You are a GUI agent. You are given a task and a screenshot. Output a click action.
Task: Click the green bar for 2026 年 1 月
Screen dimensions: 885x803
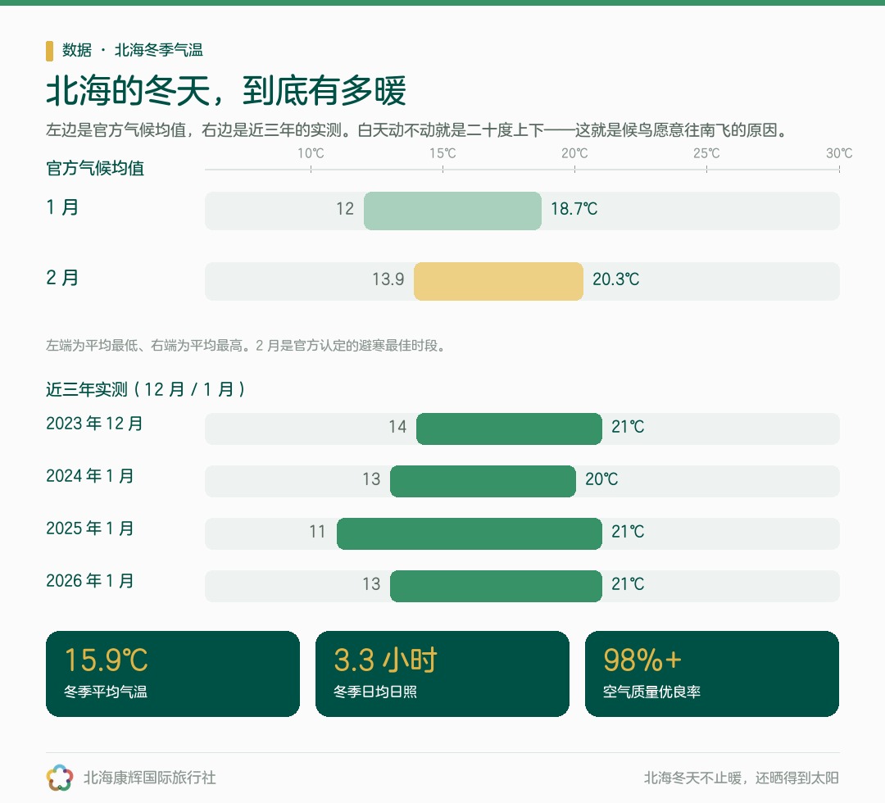pyautogui.click(x=496, y=587)
